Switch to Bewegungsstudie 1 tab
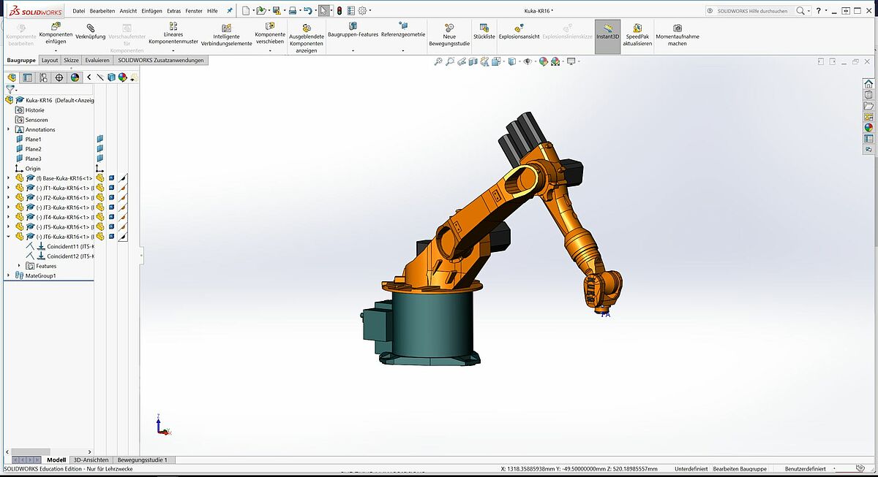The height and width of the screenshot is (477, 878). point(143,460)
